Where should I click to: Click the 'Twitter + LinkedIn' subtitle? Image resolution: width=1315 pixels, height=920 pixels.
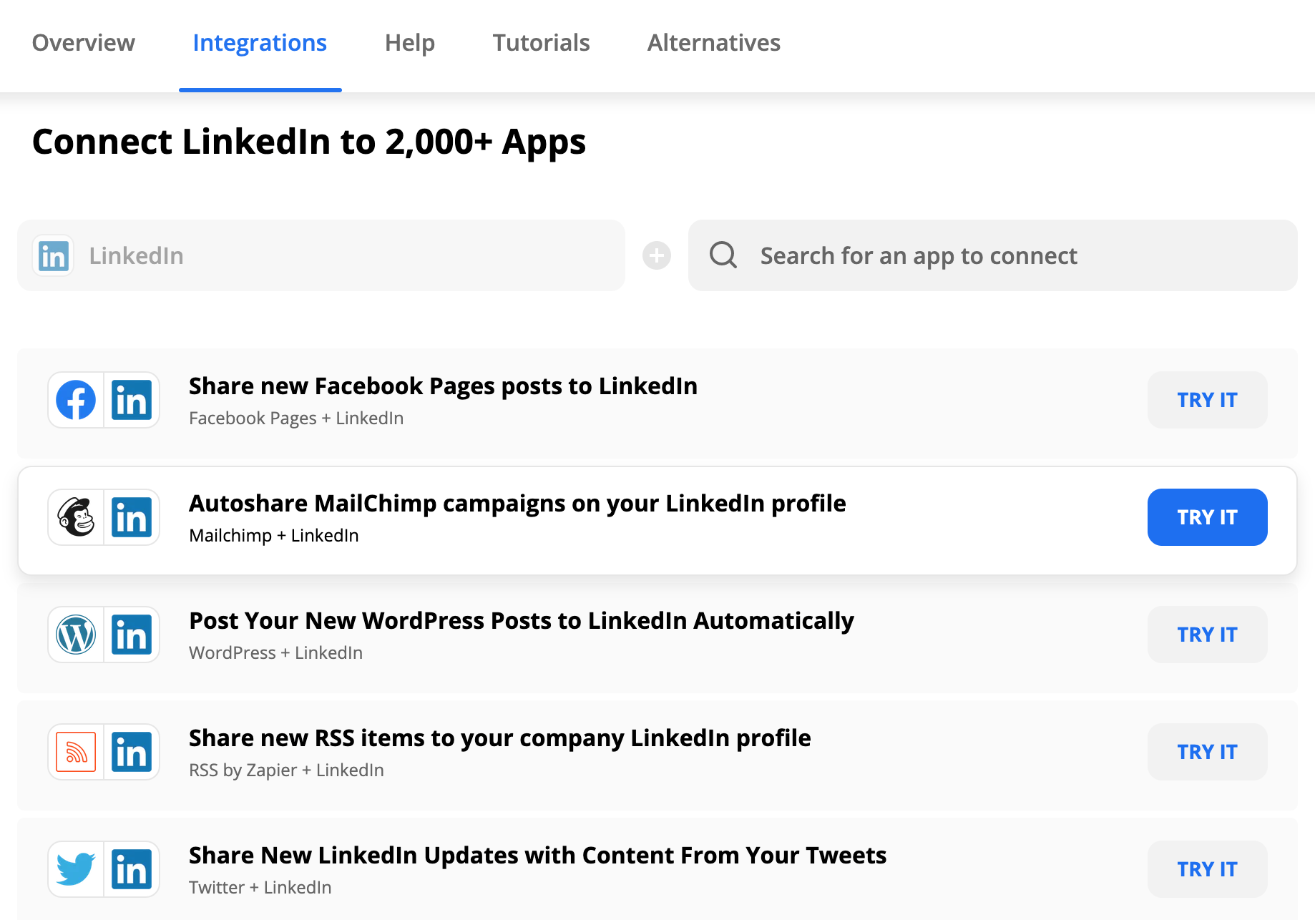click(x=260, y=888)
